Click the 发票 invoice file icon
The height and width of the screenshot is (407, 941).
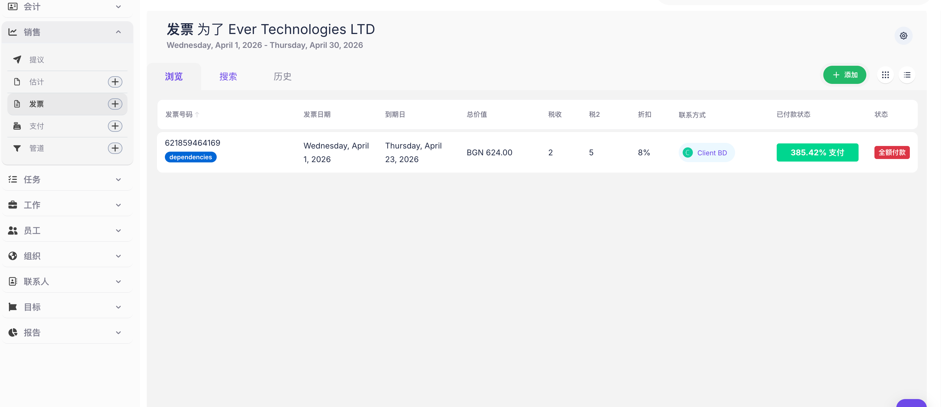tap(17, 104)
